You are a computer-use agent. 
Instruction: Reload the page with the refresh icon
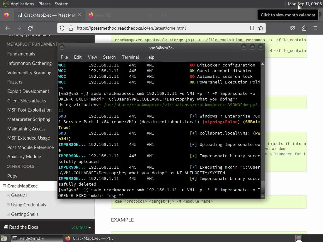[x=30, y=28]
